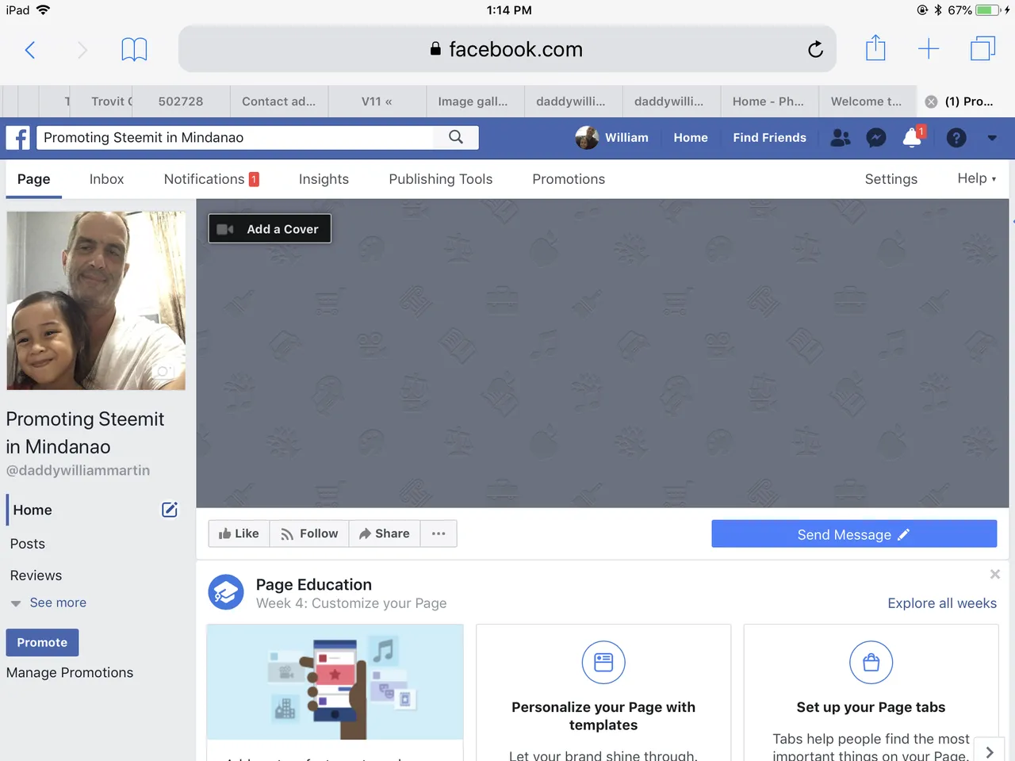Show all Safari tabs overview
This screenshot has height=761, width=1015.
coord(982,49)
